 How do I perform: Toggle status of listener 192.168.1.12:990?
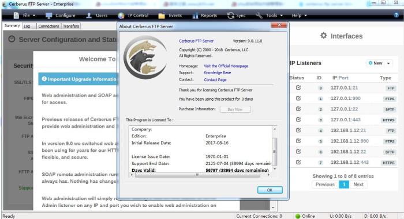(x=298, y=141)
